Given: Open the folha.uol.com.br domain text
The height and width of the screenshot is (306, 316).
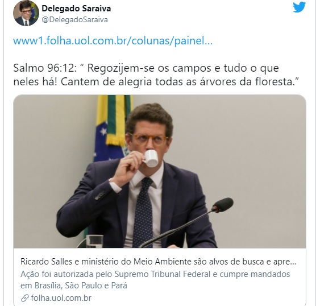Looking at the screenshot, I should (61, 298).
